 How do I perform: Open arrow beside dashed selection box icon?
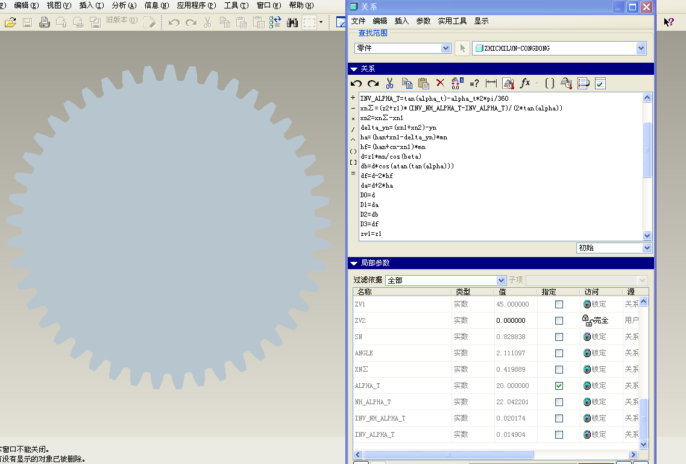click(x=321, y=22)
